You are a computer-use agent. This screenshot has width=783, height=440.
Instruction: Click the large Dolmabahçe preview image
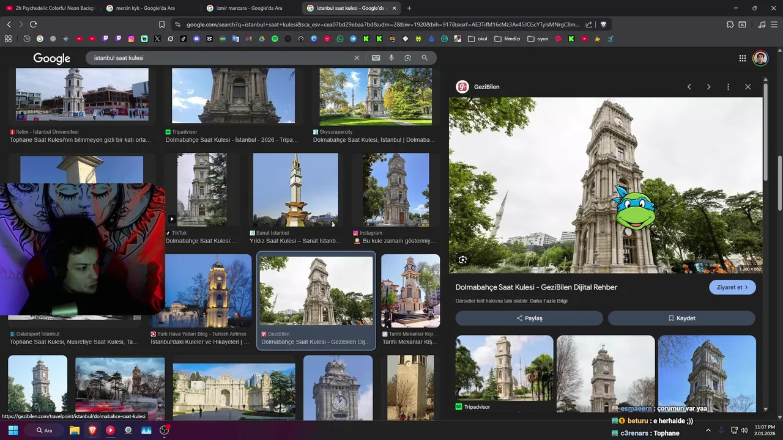point(606,185)
